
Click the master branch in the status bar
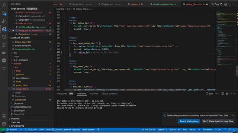[x=12, y=130]
